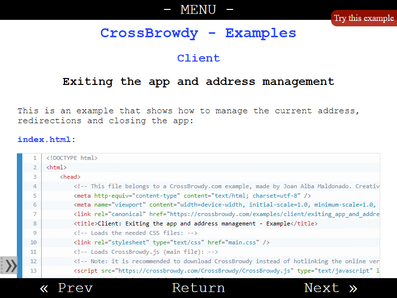The width and height of the screenshot is (397, 298).
Task: Open the Client category link
Action: pyautogui.click(x=198, y=58)
